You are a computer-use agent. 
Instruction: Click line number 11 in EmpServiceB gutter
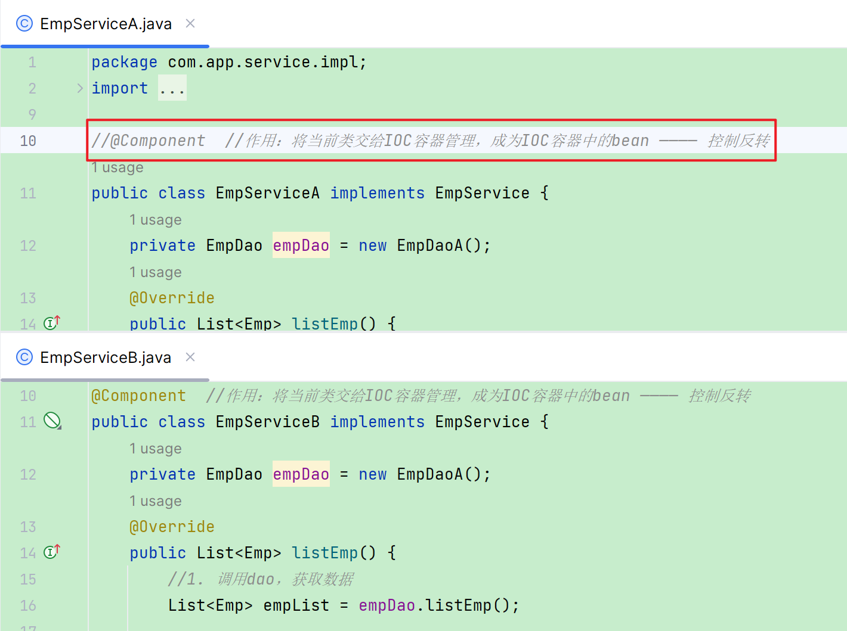coord(28,422)
